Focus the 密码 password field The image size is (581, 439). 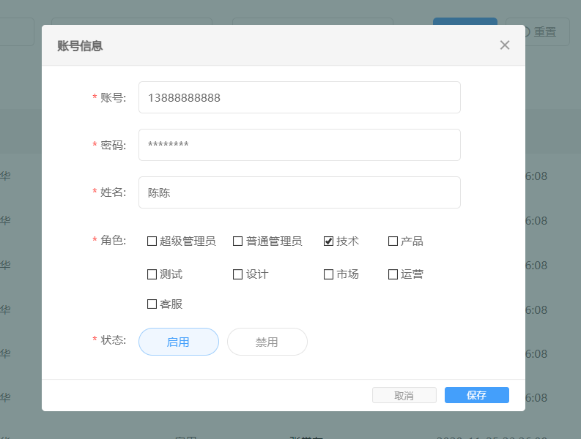coord(300,145)
